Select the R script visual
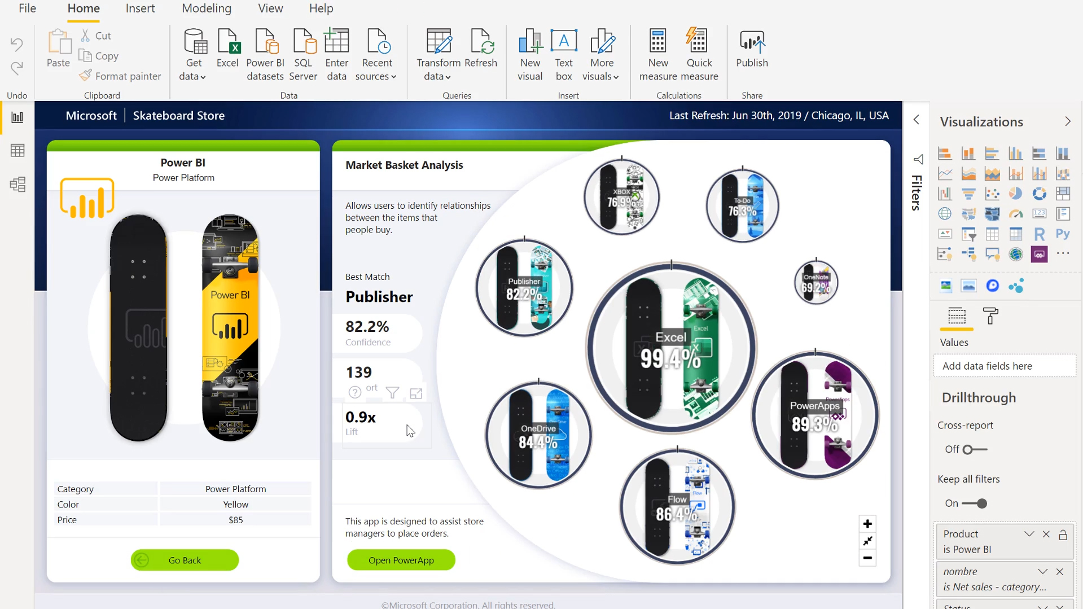 pyautogui.click(x=1040, y=234)
